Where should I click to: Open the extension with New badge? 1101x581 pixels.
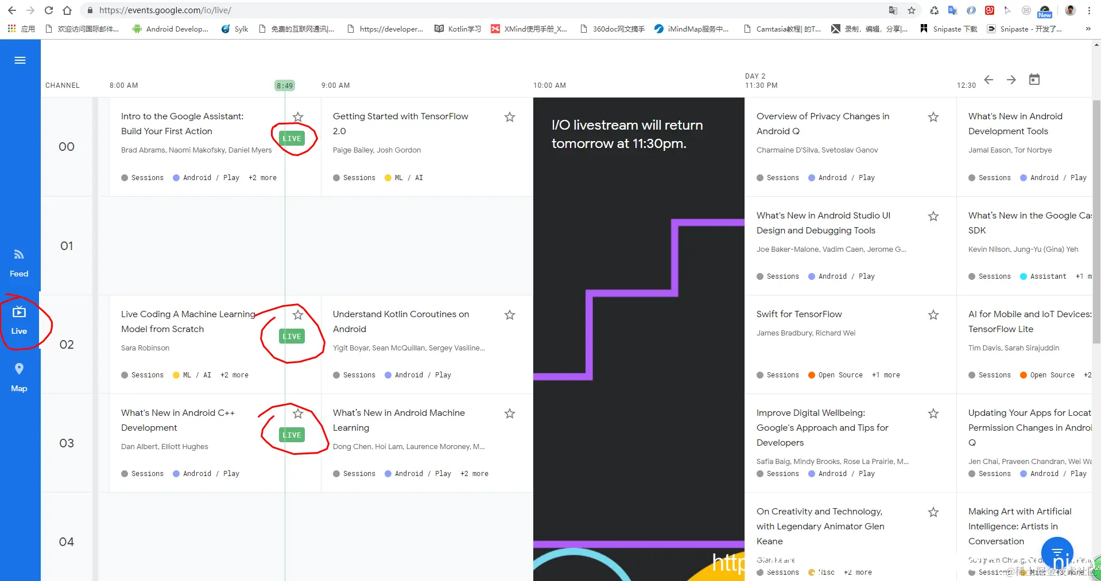tap(1045, 10)
